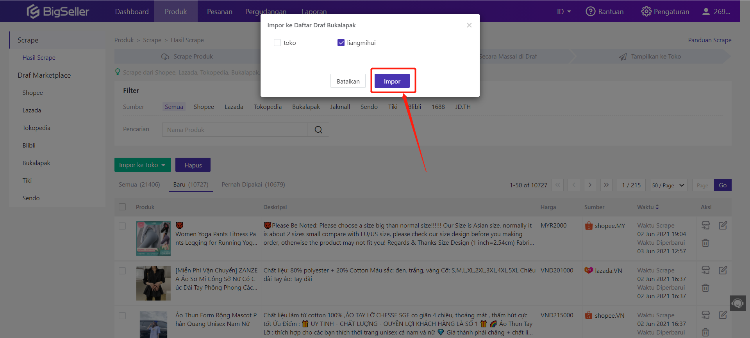Uncheck the liangmihui store checkbox
The width and height of the screenshot is (750, 338).
pyautogui.click(x=341, y=43)
